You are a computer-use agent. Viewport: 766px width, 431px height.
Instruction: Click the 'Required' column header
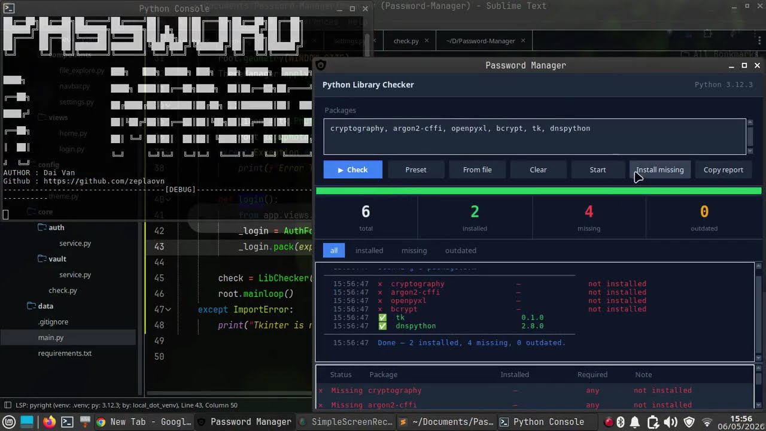pyautogui.click(x=592, y=375)
